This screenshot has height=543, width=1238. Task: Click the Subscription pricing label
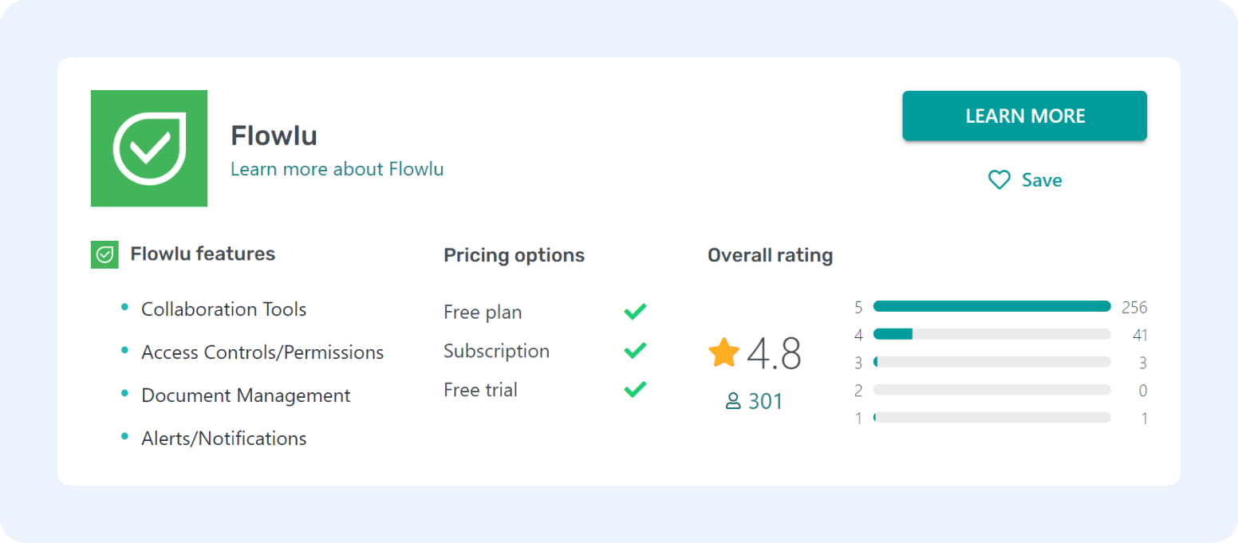[496, 351]
